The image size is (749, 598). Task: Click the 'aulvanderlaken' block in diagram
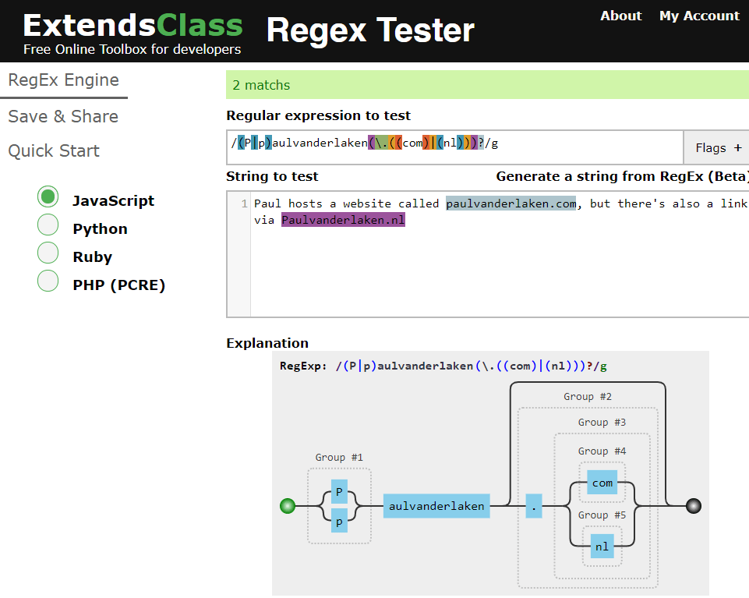436,506
